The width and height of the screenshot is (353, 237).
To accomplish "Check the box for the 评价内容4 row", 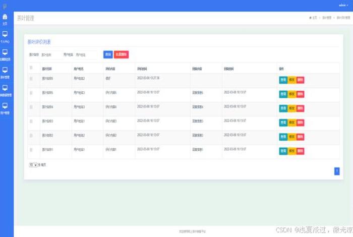I will (31, 107).
